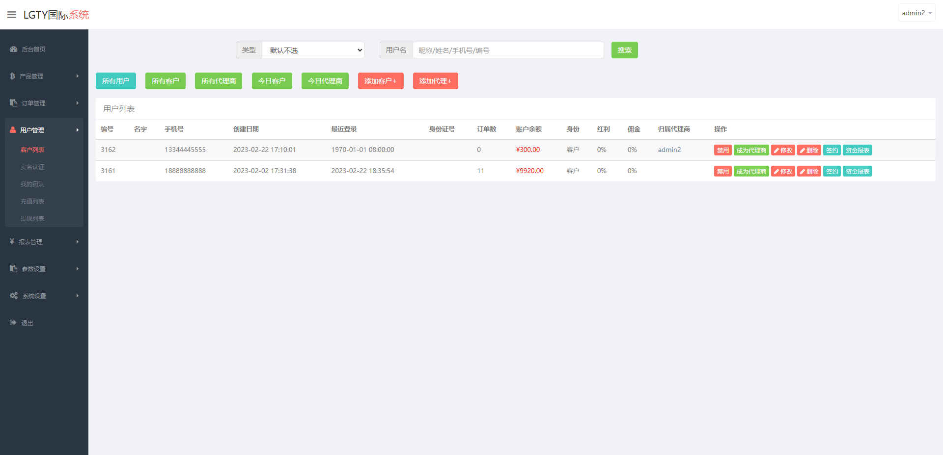Click the copy icon beside 订单管理

click(x=13, y=103)
